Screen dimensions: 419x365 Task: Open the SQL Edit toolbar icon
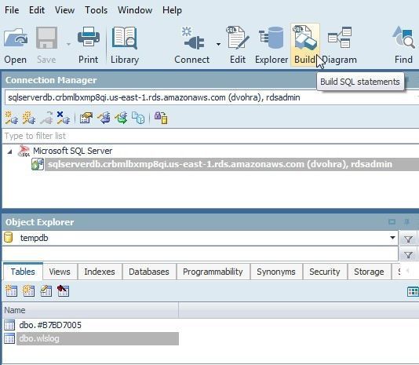[x=238, y=38]
